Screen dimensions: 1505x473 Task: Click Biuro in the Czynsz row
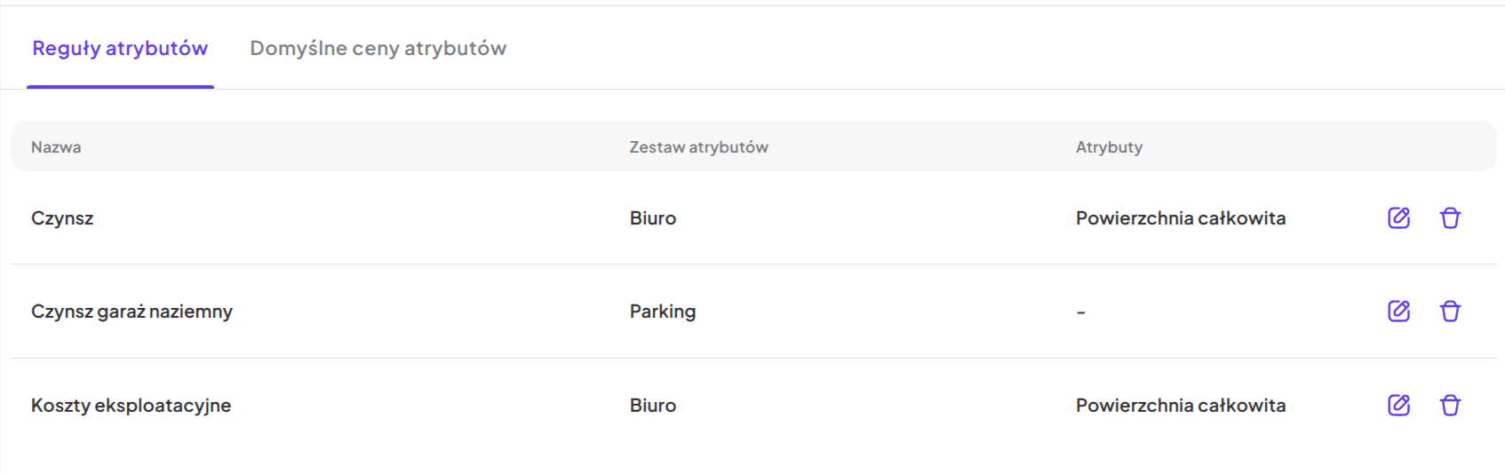pos(653,218)
